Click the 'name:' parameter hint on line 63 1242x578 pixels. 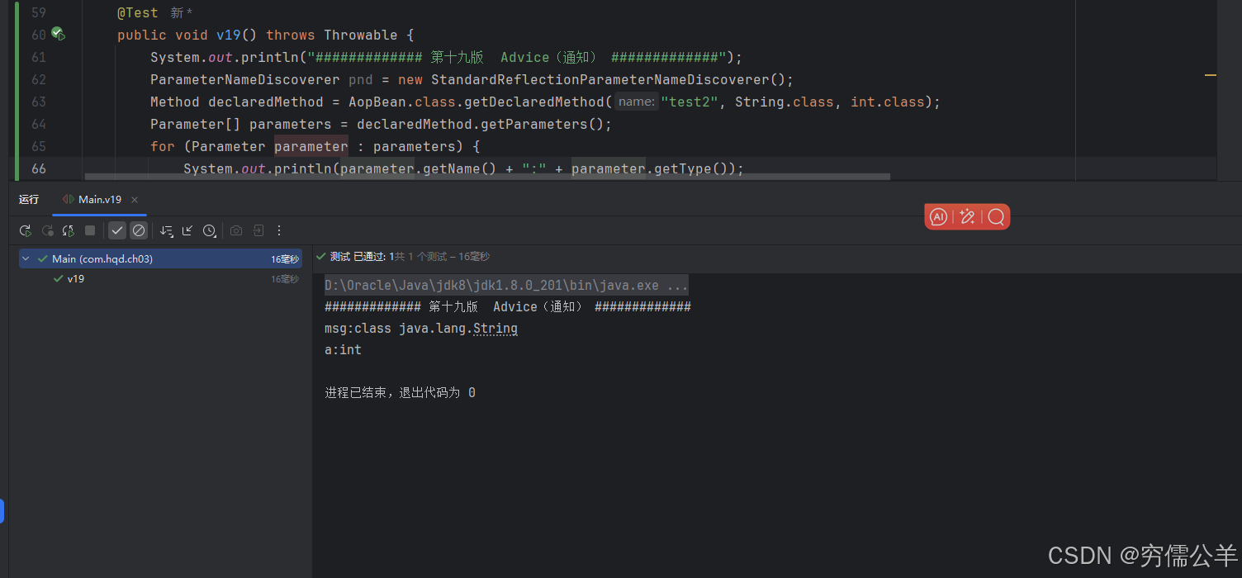tap(636, 102)
